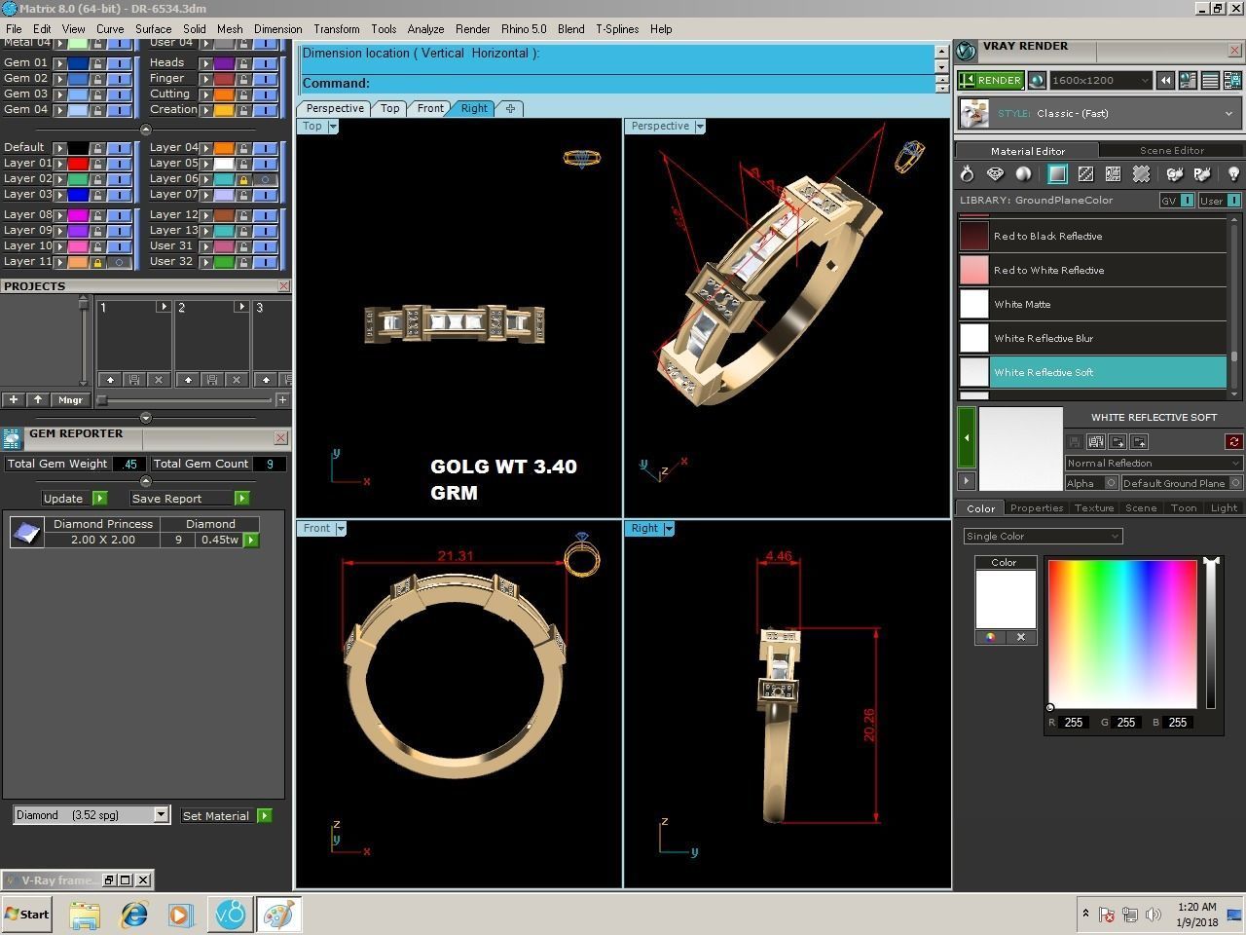Open the color wheel picker under Color swatch
The width and height of the screenshot is (1246, 935).
click(990, 637)
